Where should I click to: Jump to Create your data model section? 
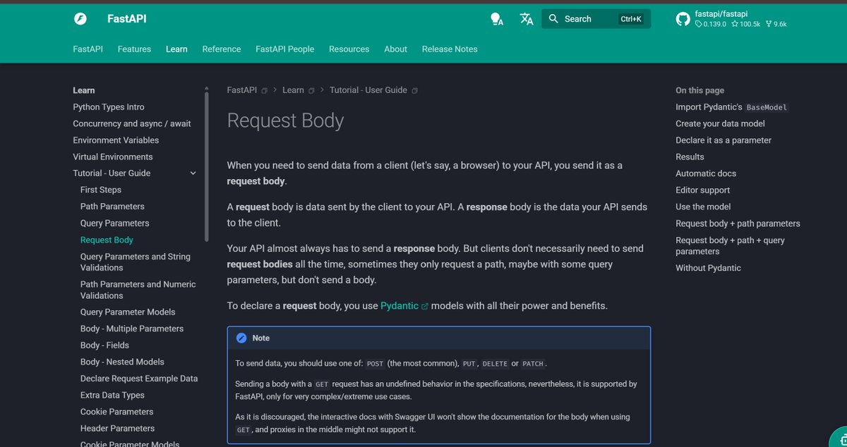pos(720,123)
